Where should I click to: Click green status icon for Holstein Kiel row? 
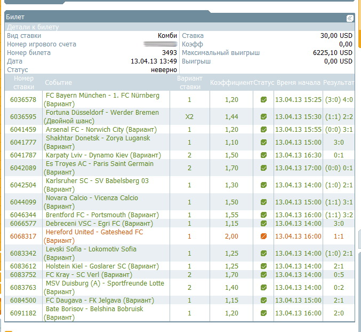[263, 266]
